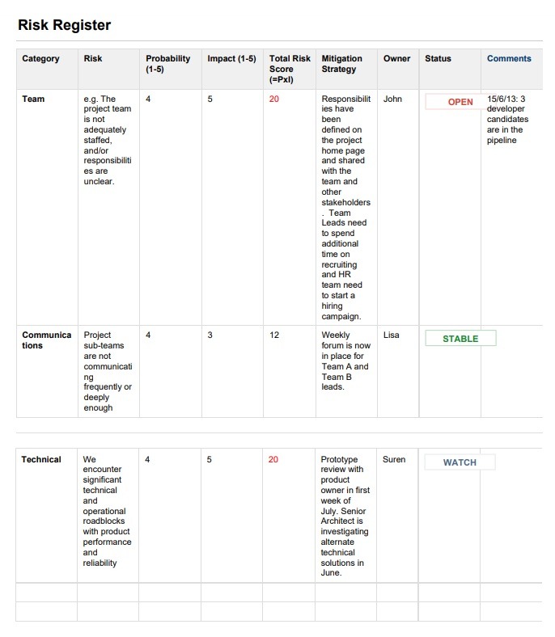This screenshot has height=637, width=555.
Task: Click the blue Comments column header
Action: click(x=509, y=58)
